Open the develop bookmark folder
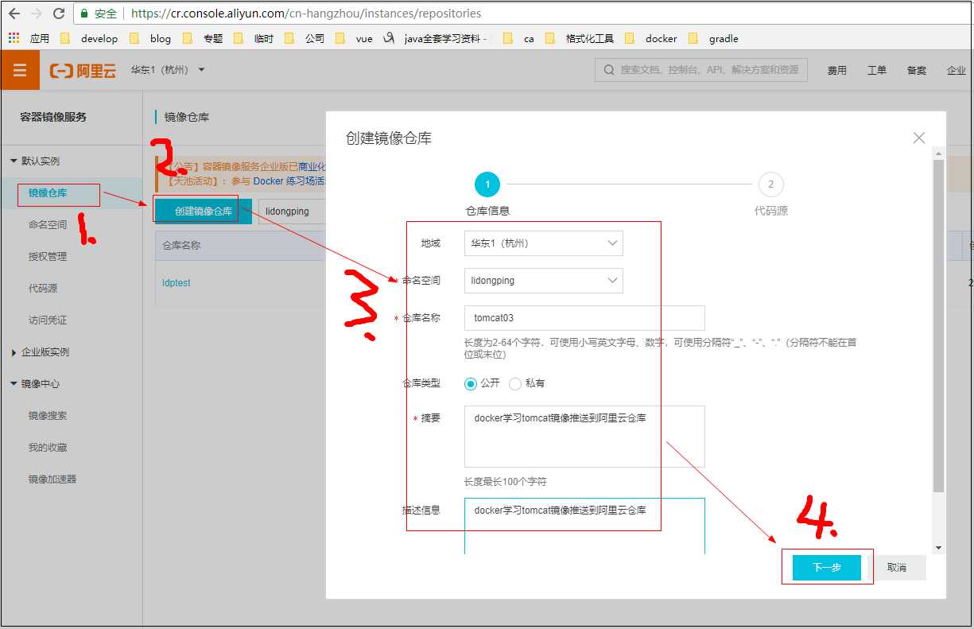 tap(89, 38)
